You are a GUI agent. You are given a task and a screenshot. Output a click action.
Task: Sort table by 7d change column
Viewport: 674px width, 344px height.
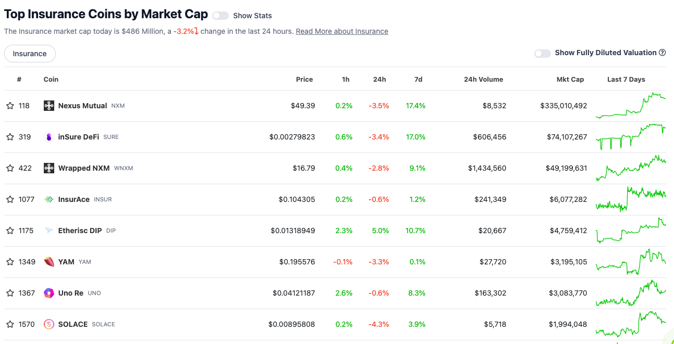pos(418,80)
